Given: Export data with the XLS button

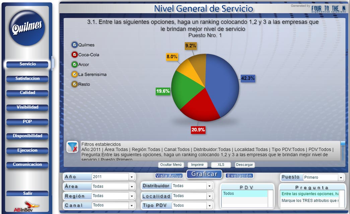Looking at the screenshot, I should [x=221, y=165].
